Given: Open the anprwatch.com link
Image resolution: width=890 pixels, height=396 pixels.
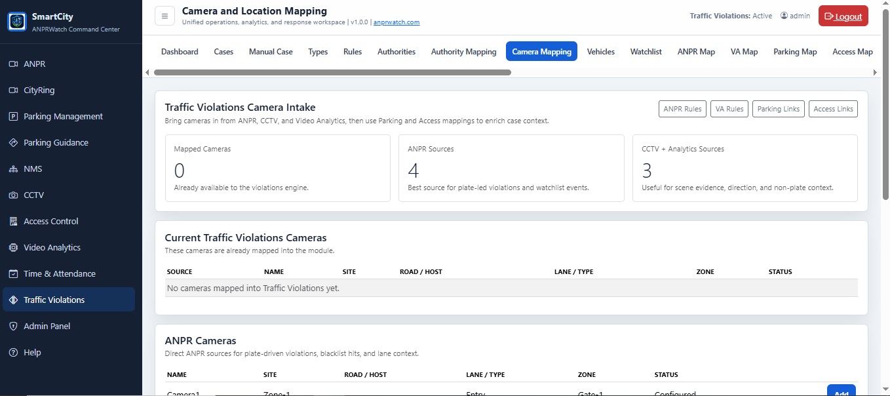Looking at the screenshot, I should coord(397,22).
